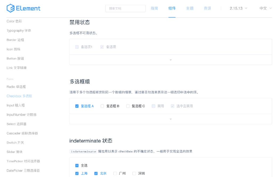The height and width of the screenshot is (177, 273).
Task: Uncheck the checked 复选框 A checkbox
Action: pyautogui.click(x=77, y=106)
